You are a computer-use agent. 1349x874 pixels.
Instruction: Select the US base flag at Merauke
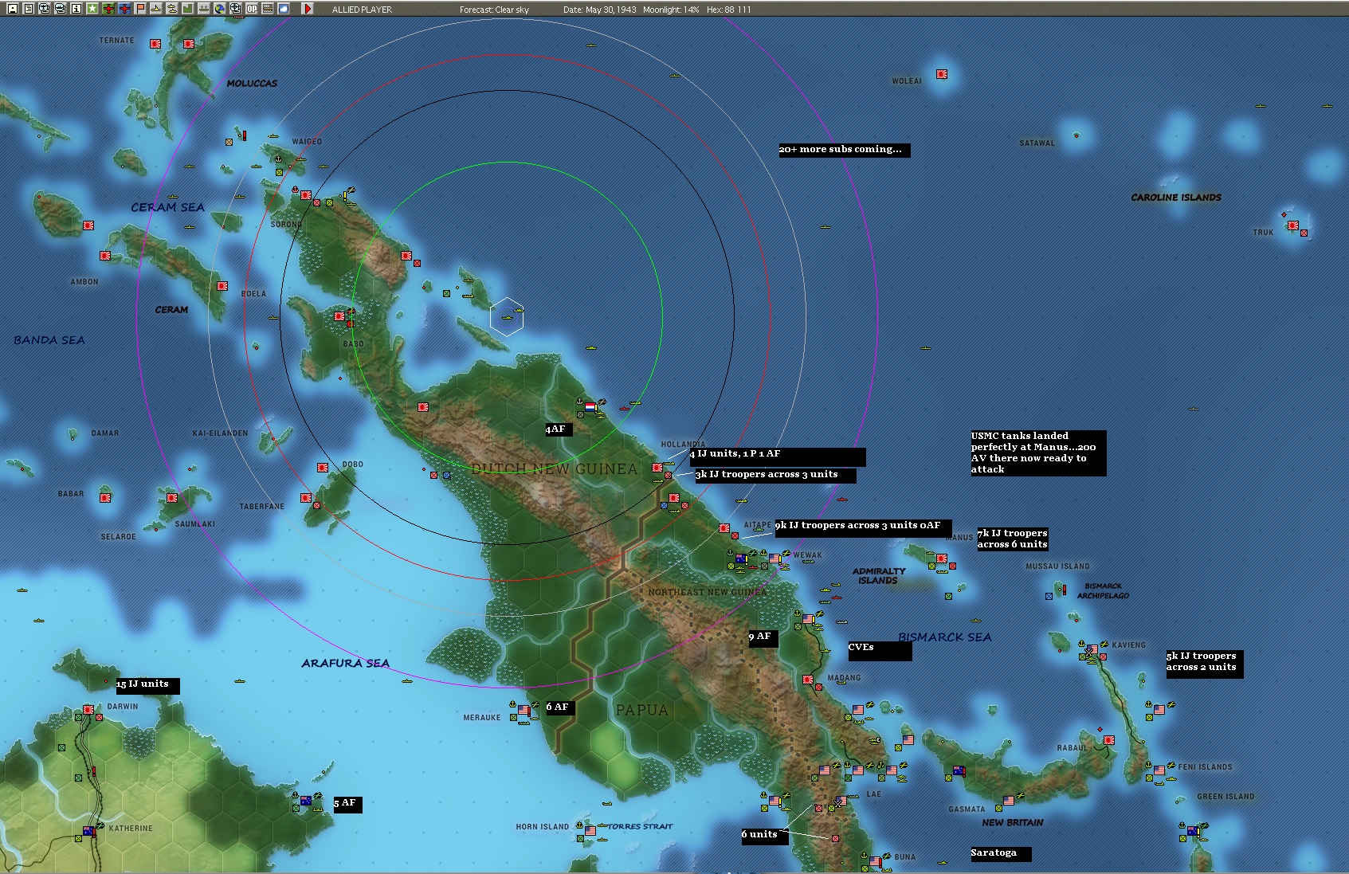[x=524, y=709]
